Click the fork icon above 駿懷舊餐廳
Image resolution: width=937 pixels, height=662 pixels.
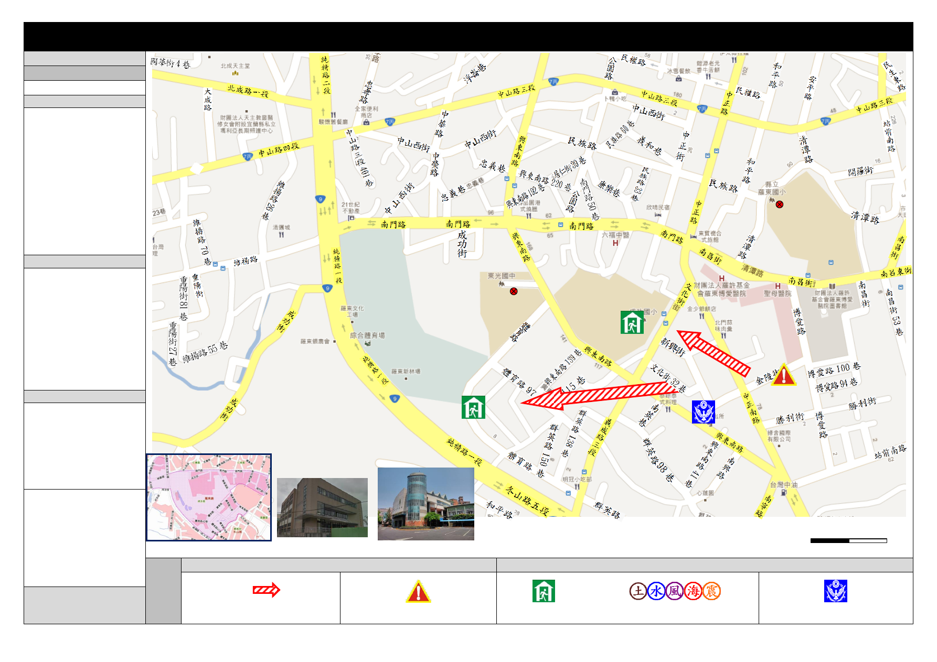(333, 114)
